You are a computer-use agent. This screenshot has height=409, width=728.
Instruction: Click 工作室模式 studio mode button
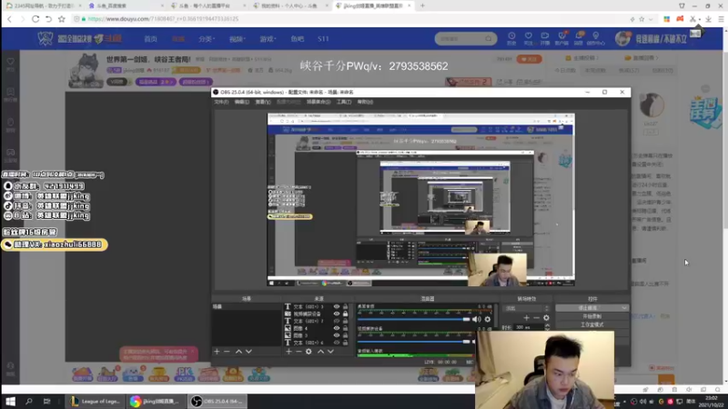(592, 324)
